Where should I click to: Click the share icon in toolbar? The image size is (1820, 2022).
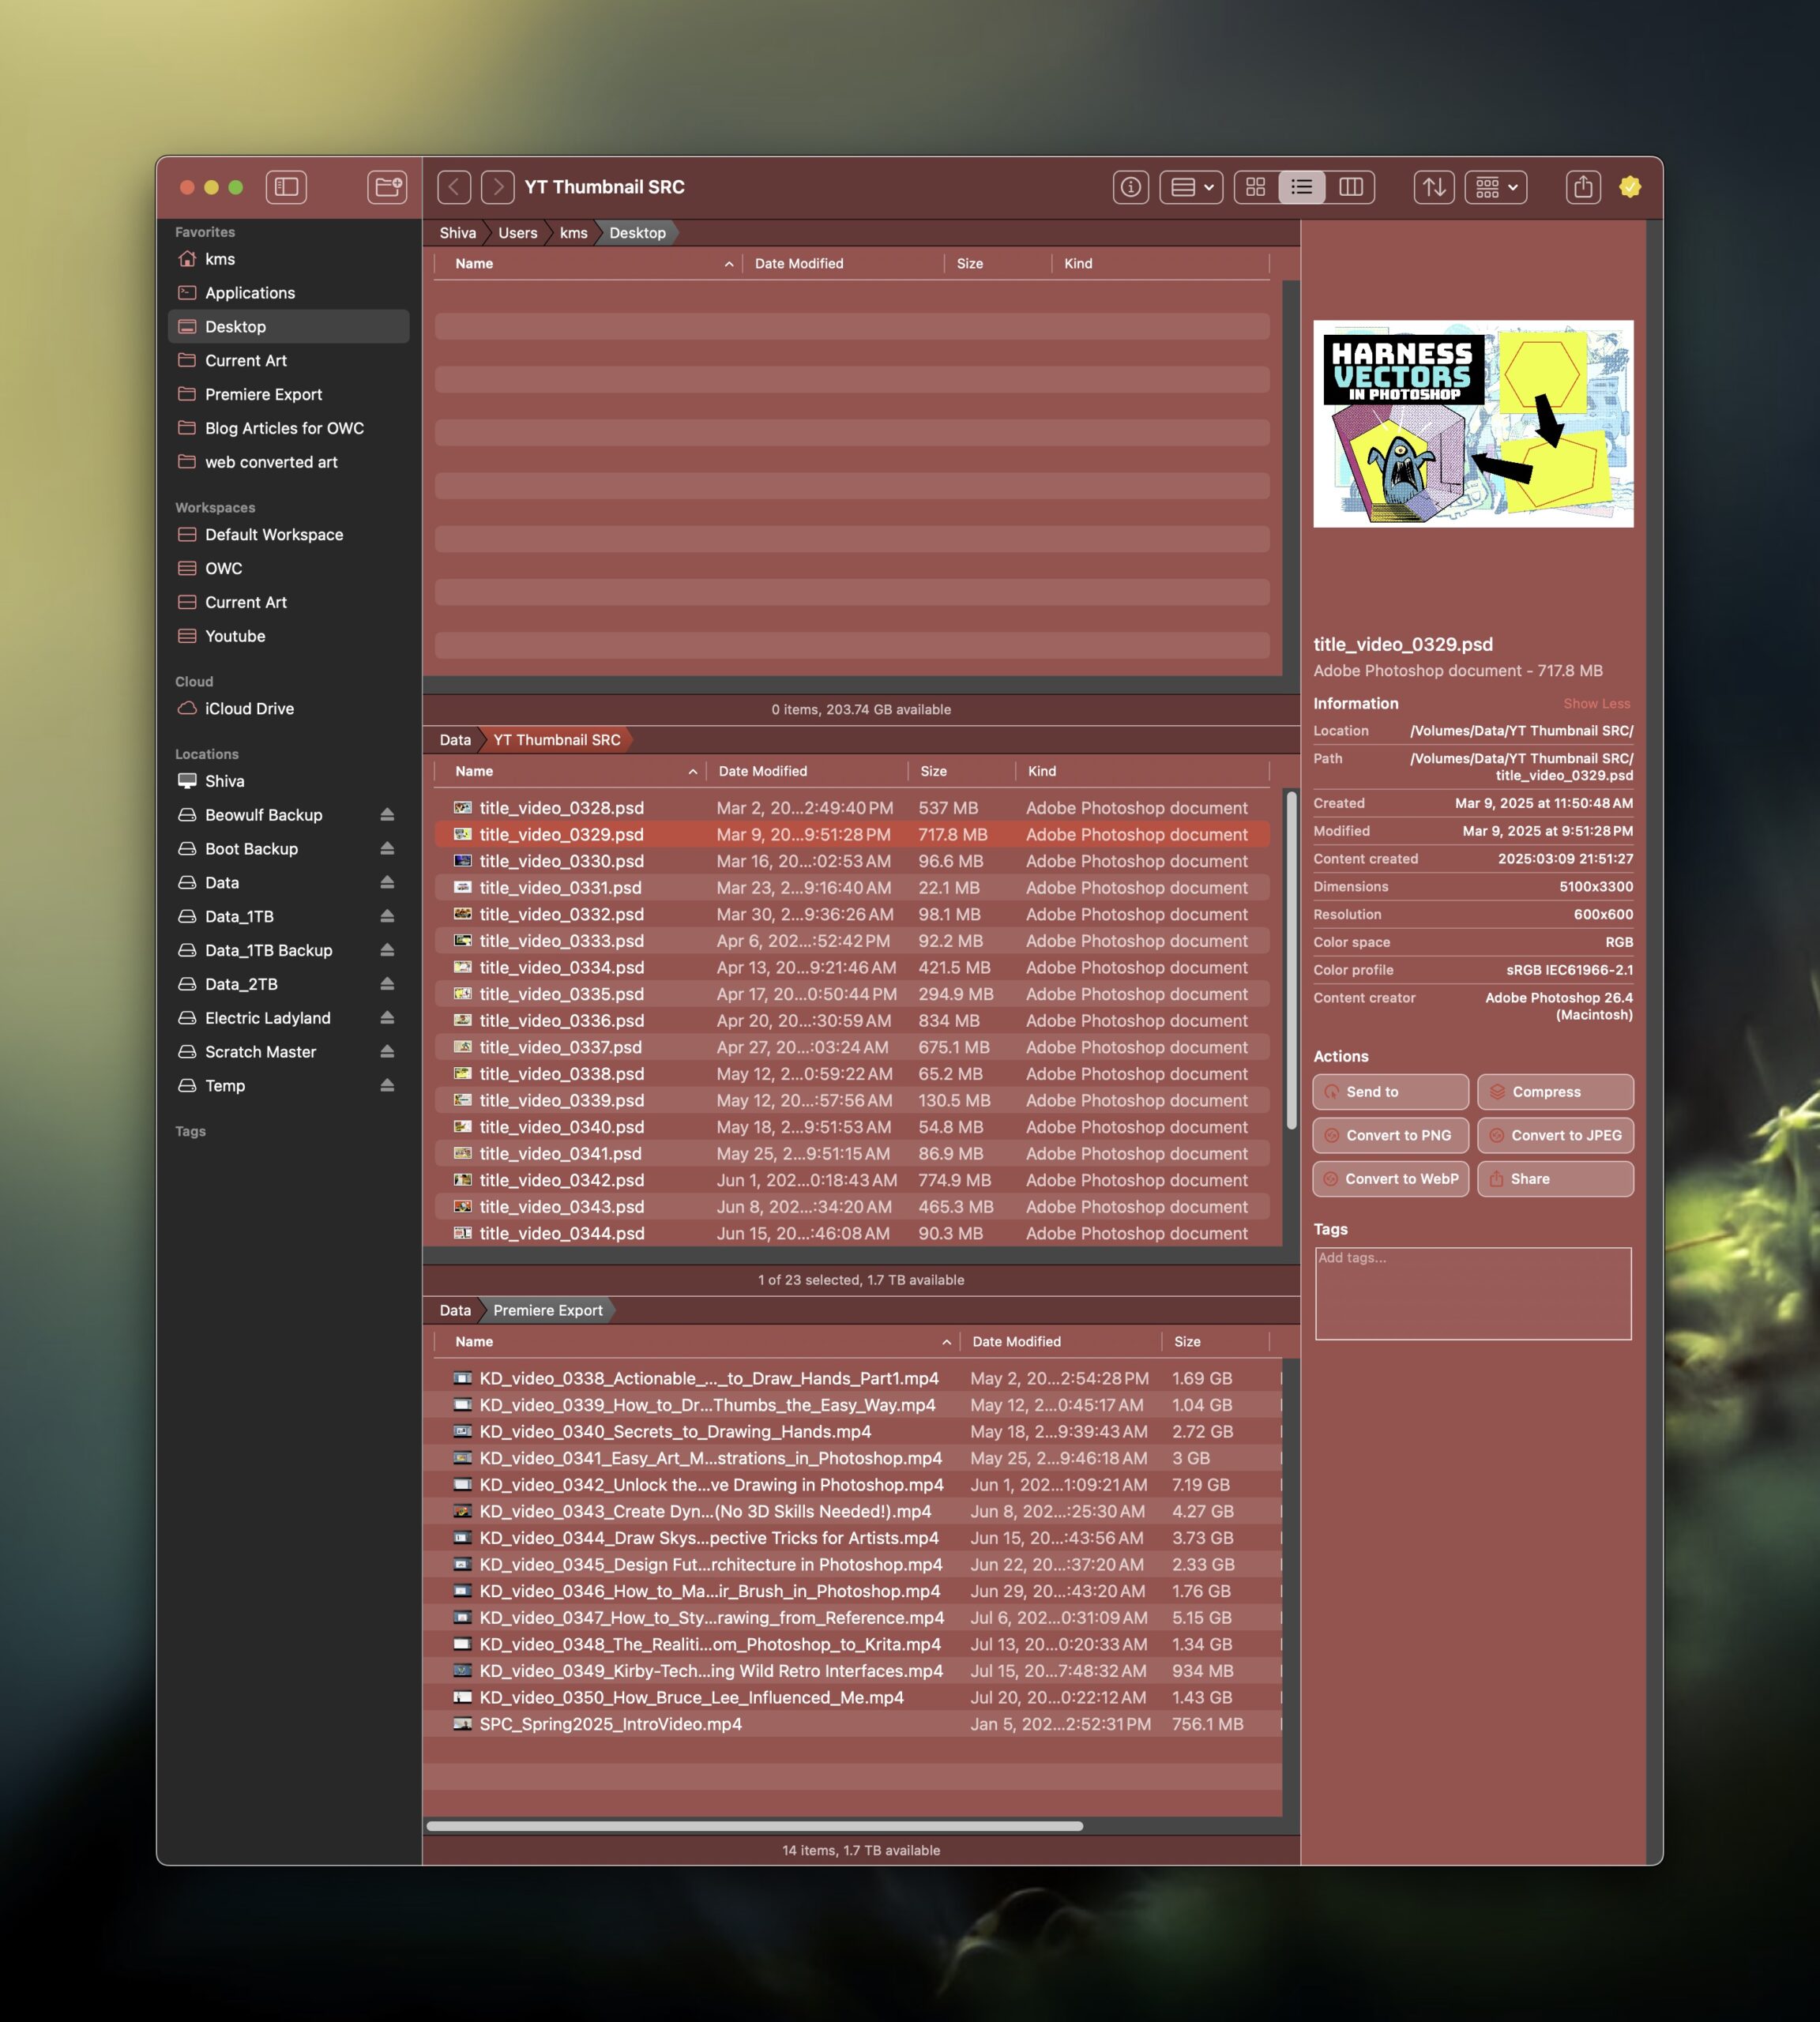pos(1582,187)
